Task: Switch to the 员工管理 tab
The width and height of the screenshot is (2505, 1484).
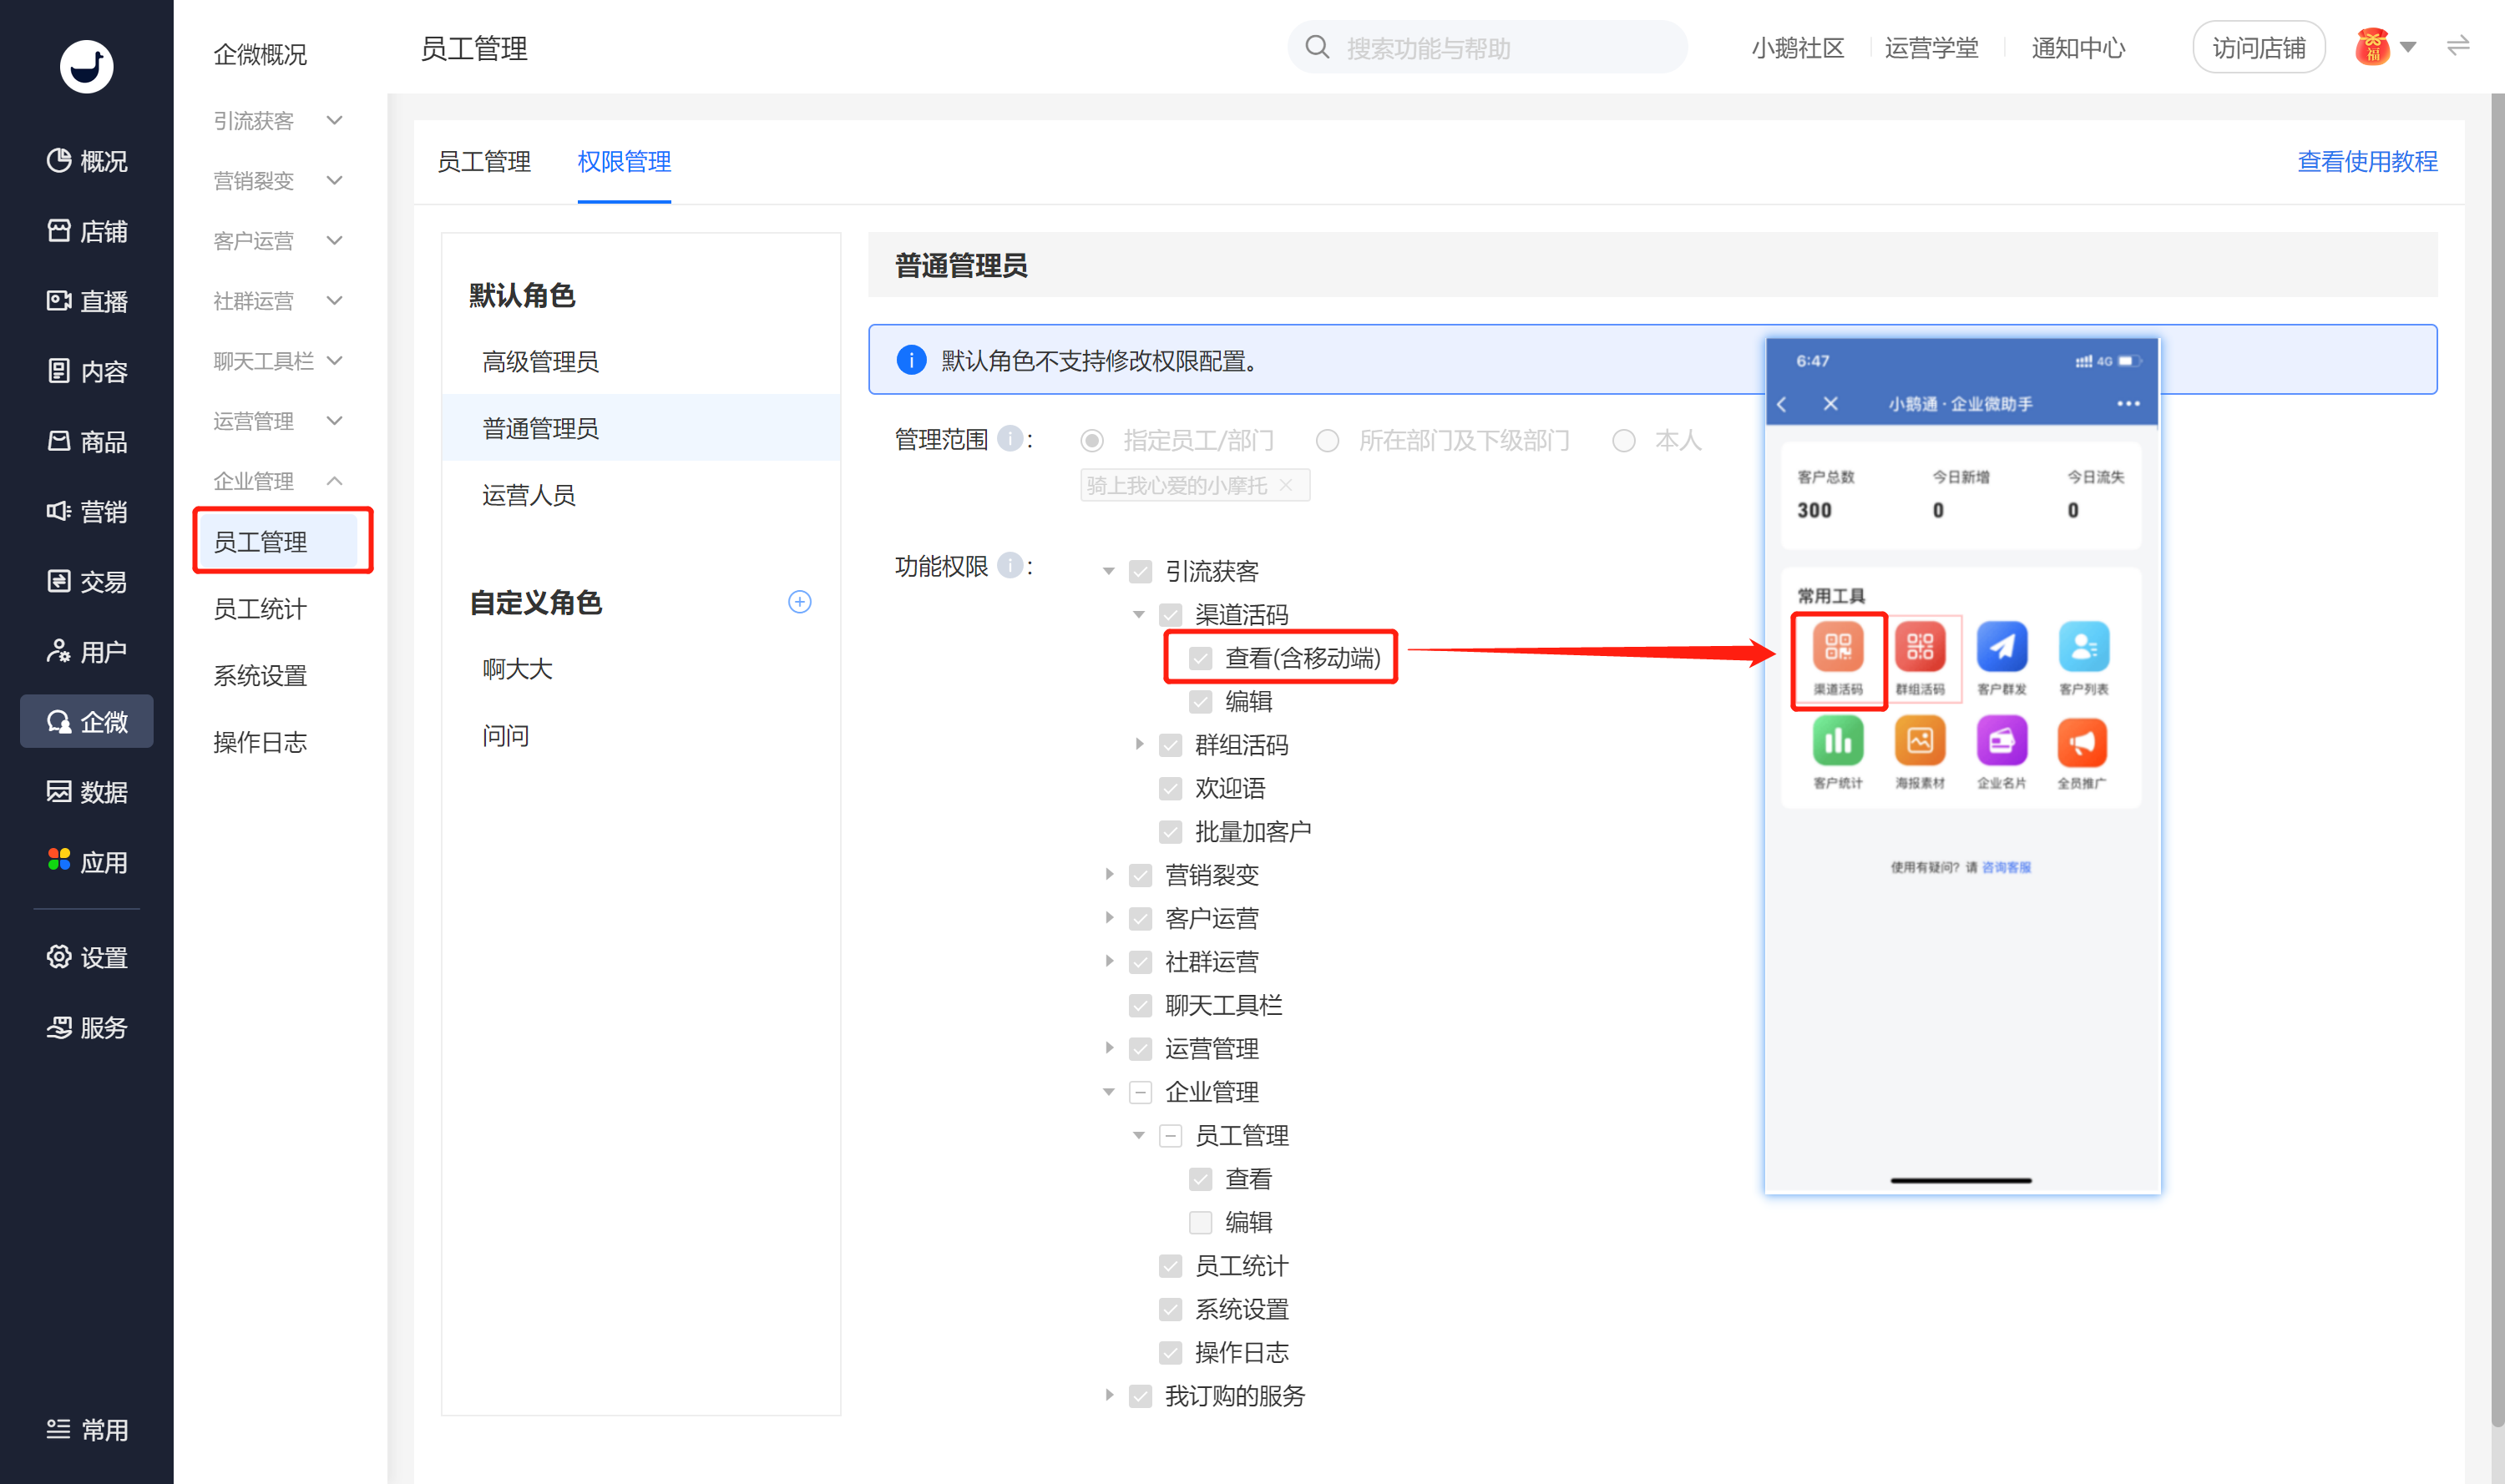Action: pos(484,161)
